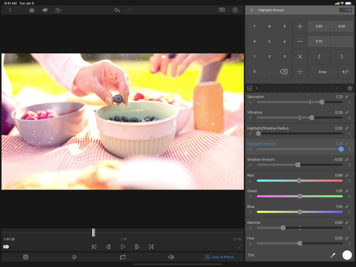Pick the Tint eyedropper tool
The image size is (356, 267).
333,255
